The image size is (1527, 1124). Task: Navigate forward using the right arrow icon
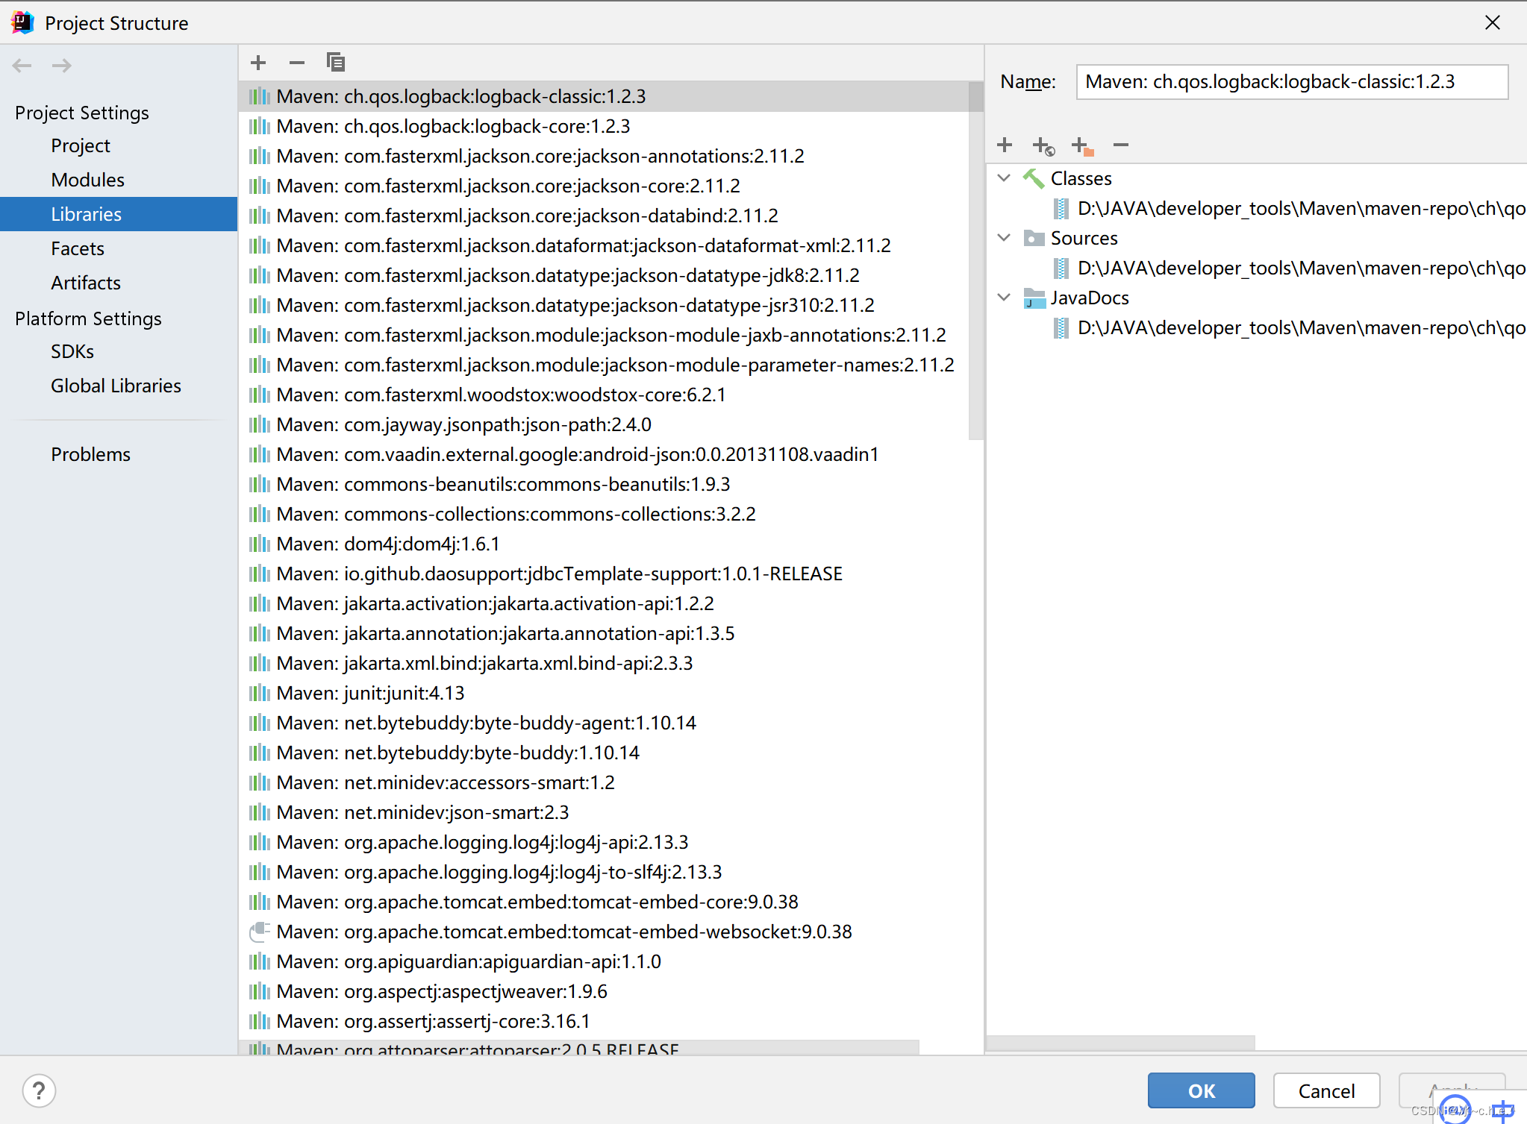61,66
